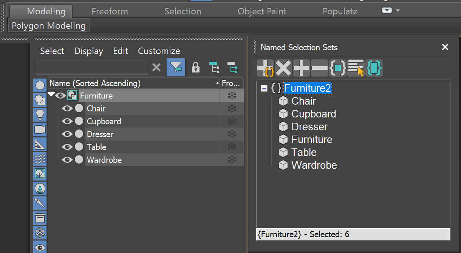
Task: Click Add Selected Objects plus icon
Action: [302, 68]
